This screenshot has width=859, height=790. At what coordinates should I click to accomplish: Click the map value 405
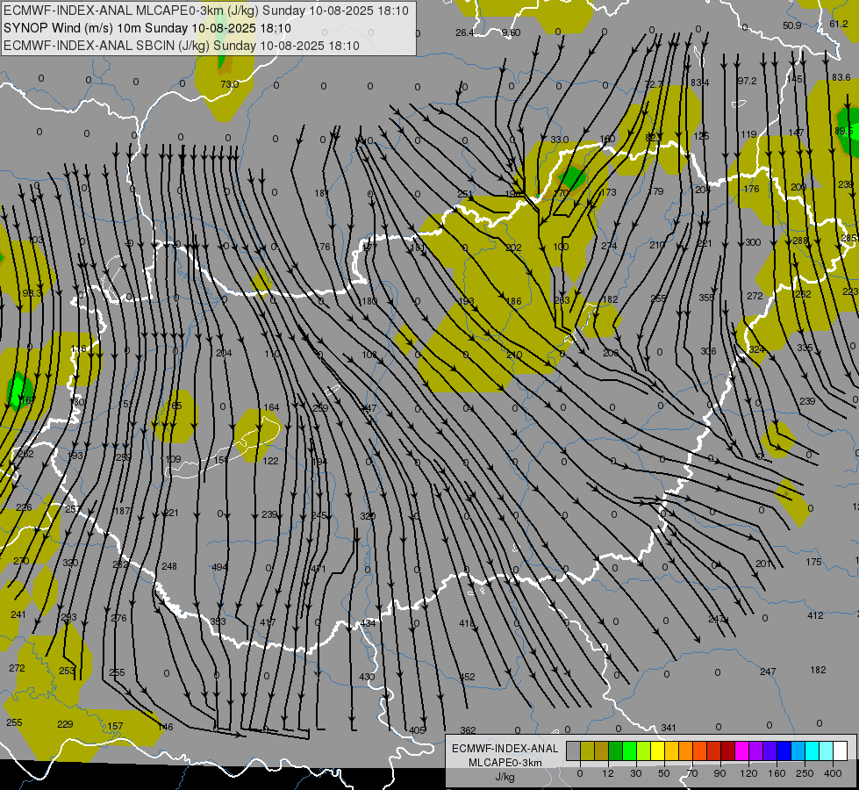tap(417, 730)
